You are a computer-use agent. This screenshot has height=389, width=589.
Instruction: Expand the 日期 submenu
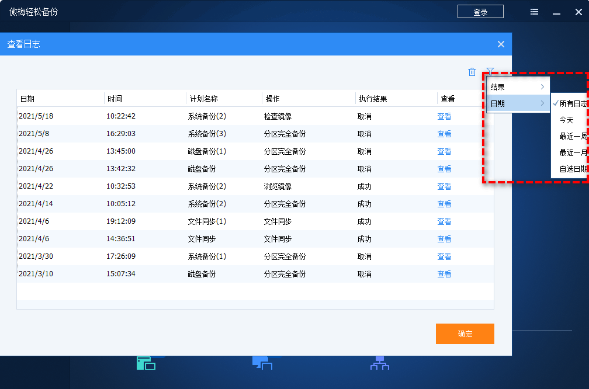click(518, 103)
